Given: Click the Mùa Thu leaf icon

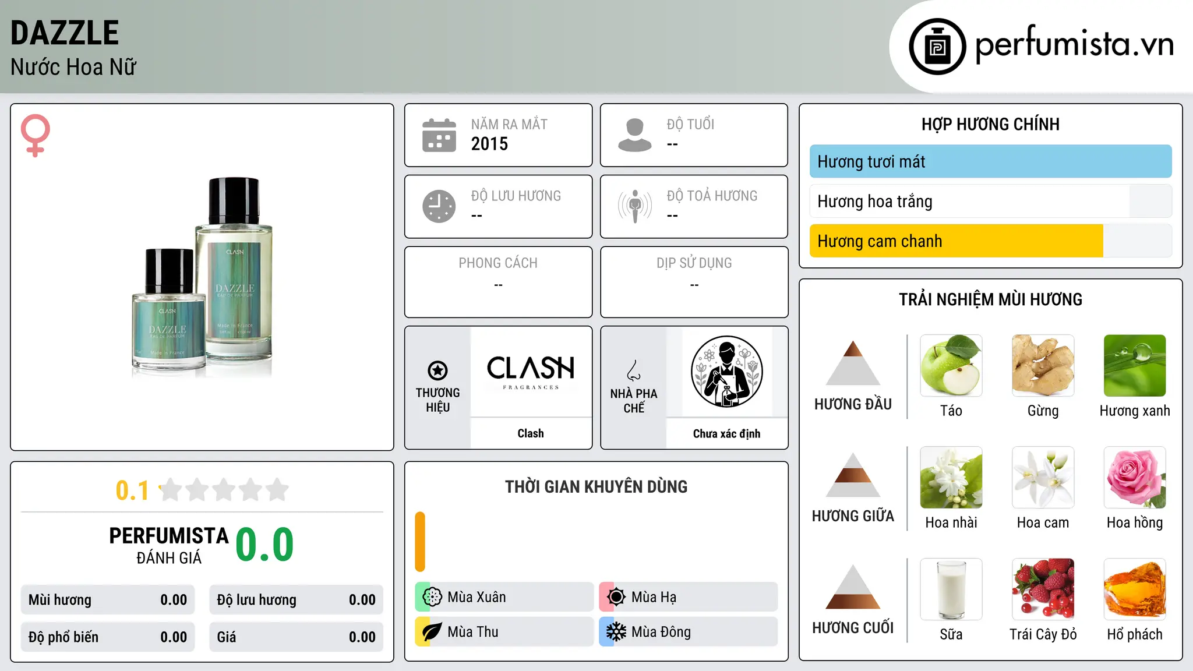Looking at the screenshot, I should pyautogui.click(x=432, y=632).
